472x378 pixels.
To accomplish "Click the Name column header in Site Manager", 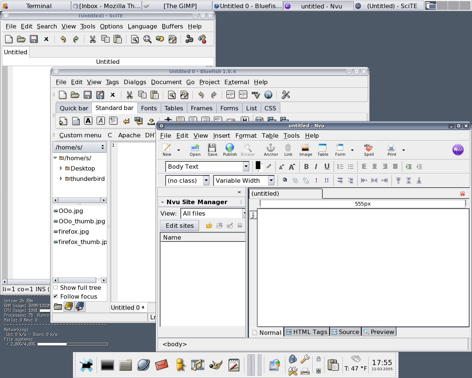I will pos(203,237).
